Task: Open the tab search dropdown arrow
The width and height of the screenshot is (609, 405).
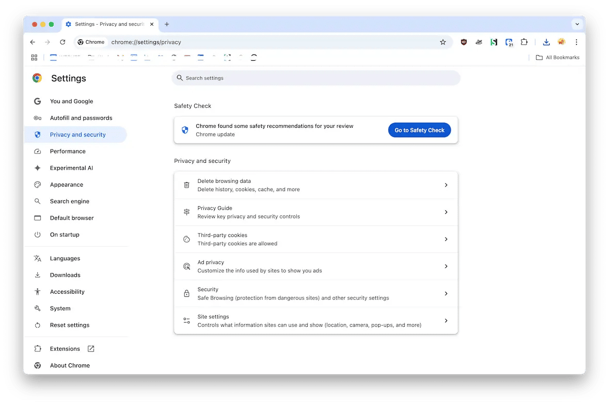Action: coord(577,24)
